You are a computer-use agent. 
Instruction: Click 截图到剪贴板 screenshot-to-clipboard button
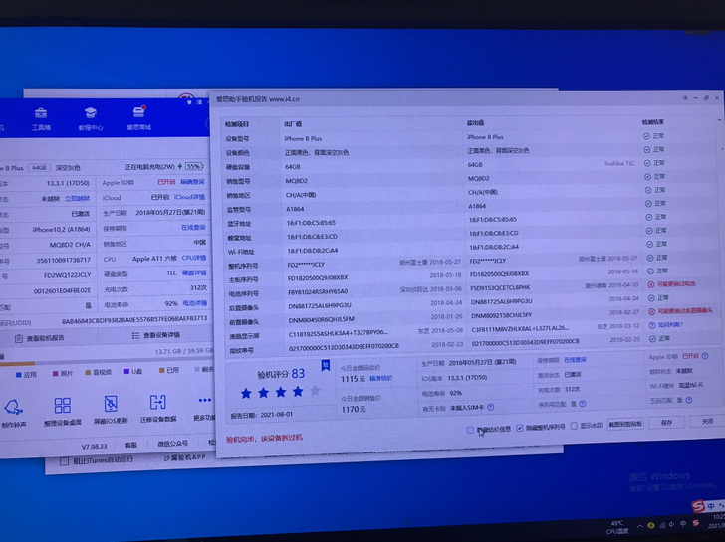point(625,424)
